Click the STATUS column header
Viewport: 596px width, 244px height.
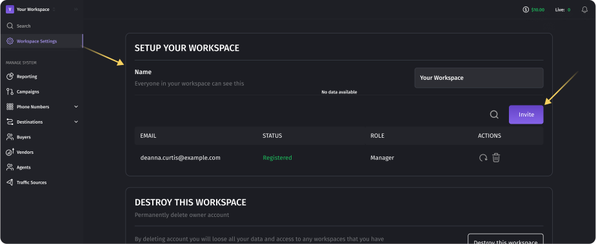tap(272, 136)
